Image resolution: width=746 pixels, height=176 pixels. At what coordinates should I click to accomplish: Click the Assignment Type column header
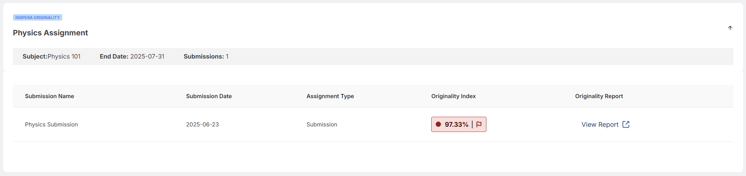click(330, 96)
